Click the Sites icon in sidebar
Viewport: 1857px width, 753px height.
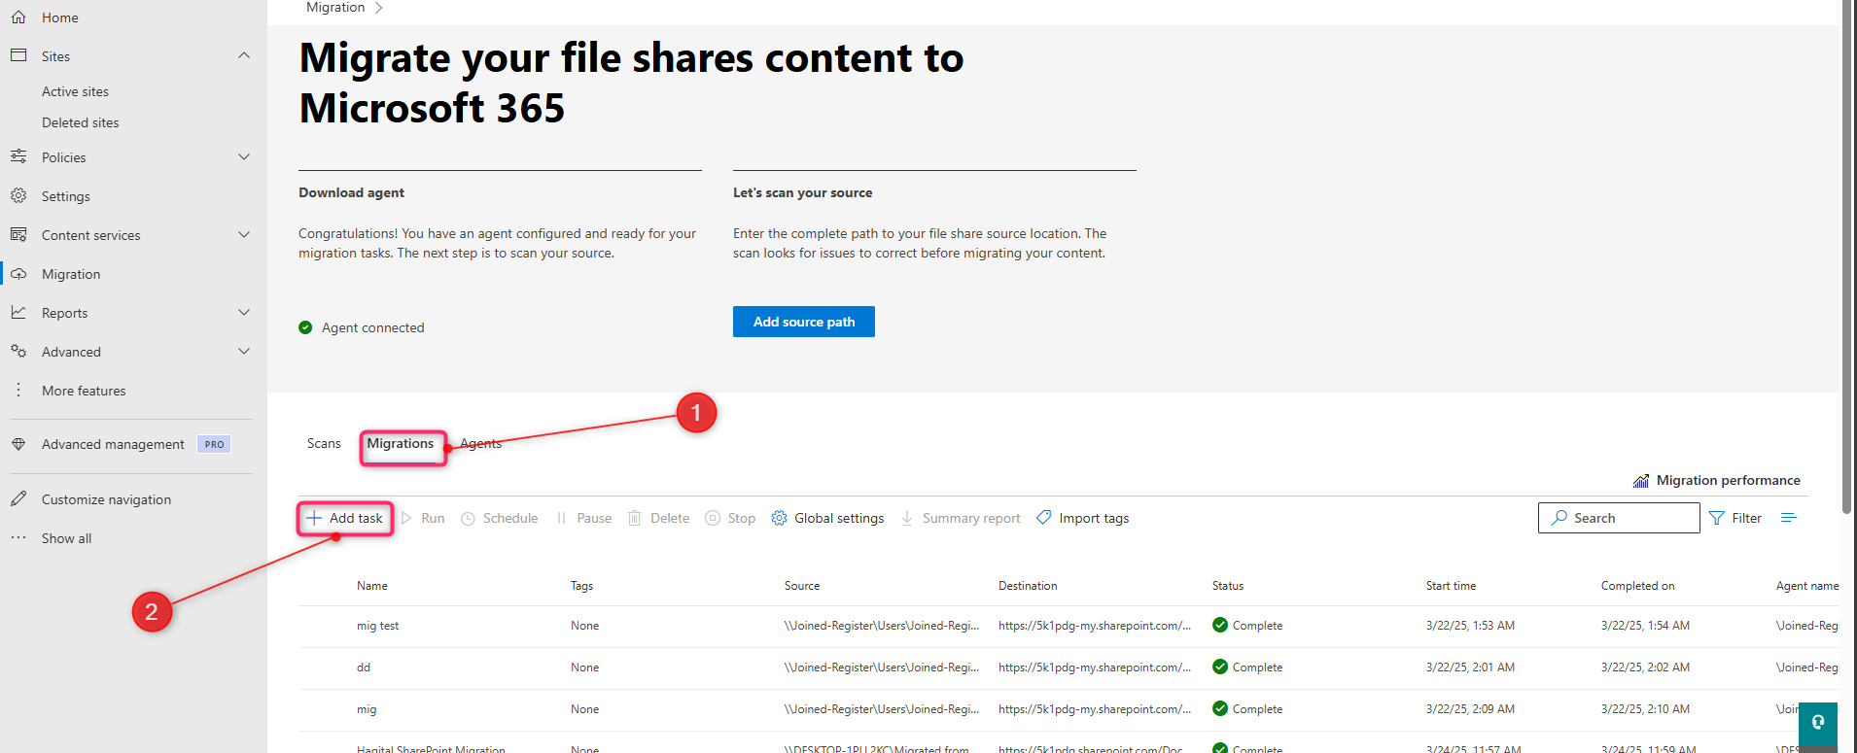point(18,55)
